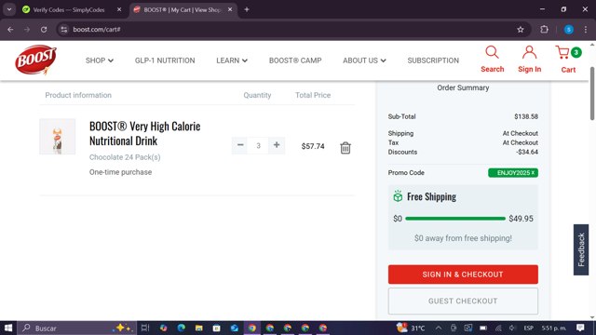Expand the LEARN dropdown menu

point(232,60)
